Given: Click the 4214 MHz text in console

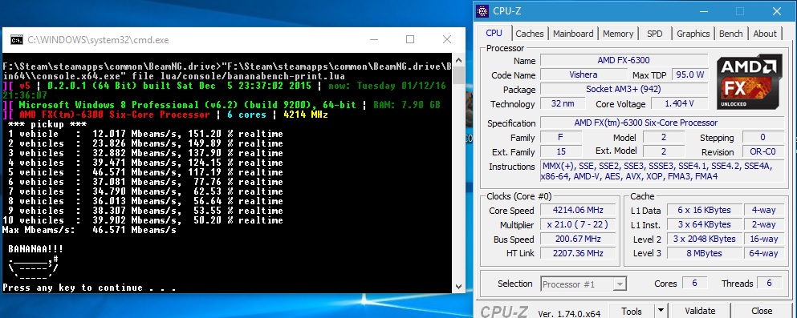Looking at the screenshot, I should (x=306, y=115).
